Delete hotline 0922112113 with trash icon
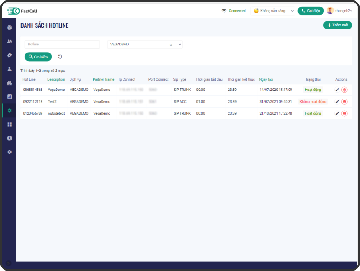Image resolution: width=360 pixels, height=271 pixels. click(x=344, y=102)
